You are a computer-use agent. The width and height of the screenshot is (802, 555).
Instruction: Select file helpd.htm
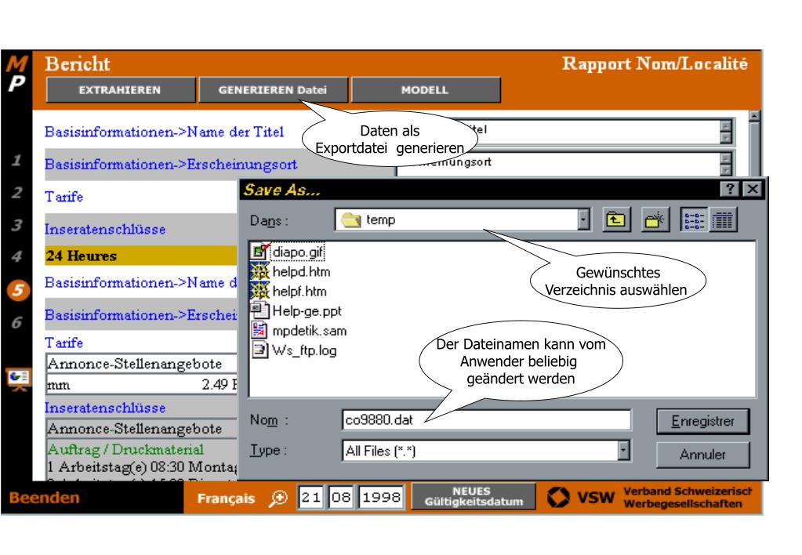point(301,271)
